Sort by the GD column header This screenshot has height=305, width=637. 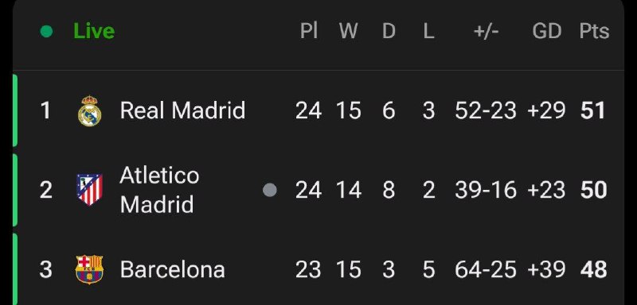(x=547, y=31)
